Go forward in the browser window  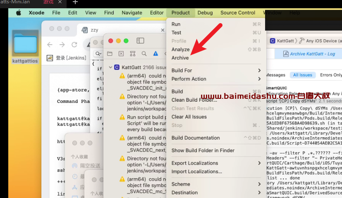62,45
